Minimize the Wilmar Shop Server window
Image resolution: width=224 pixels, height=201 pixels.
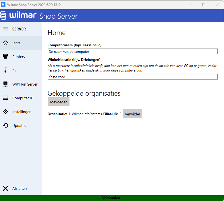click(x=190, y=5)
